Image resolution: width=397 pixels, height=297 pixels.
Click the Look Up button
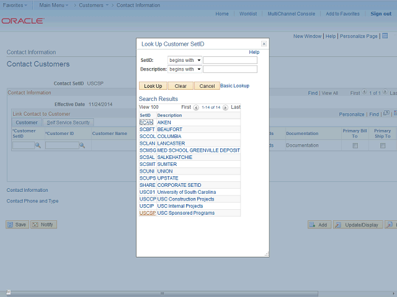click(x=153, y=86)
